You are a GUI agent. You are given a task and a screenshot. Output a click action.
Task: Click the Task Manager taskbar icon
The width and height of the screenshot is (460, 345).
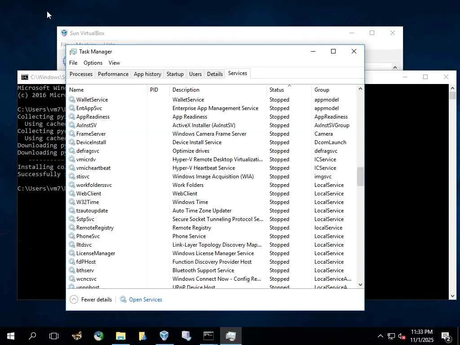pyautogui.click(x=231, y=336)
